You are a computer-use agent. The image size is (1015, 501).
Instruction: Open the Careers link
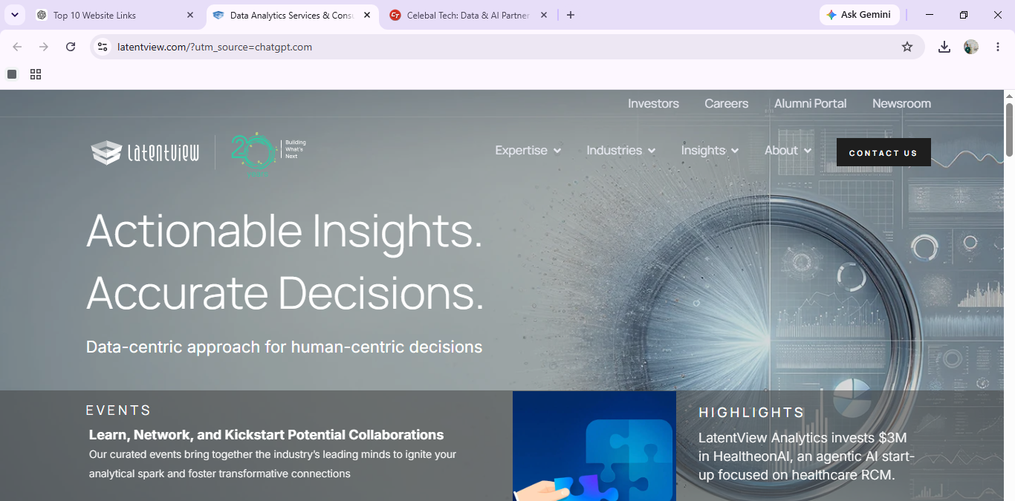tap(726, 104)
